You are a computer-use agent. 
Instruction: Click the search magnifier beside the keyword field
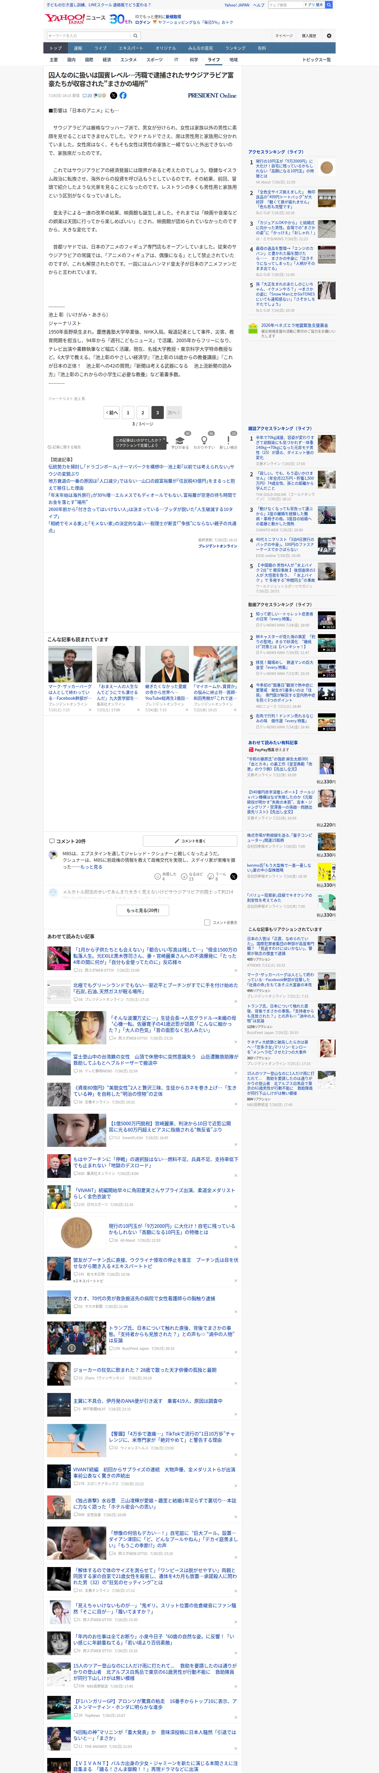[x=135, y=36]
